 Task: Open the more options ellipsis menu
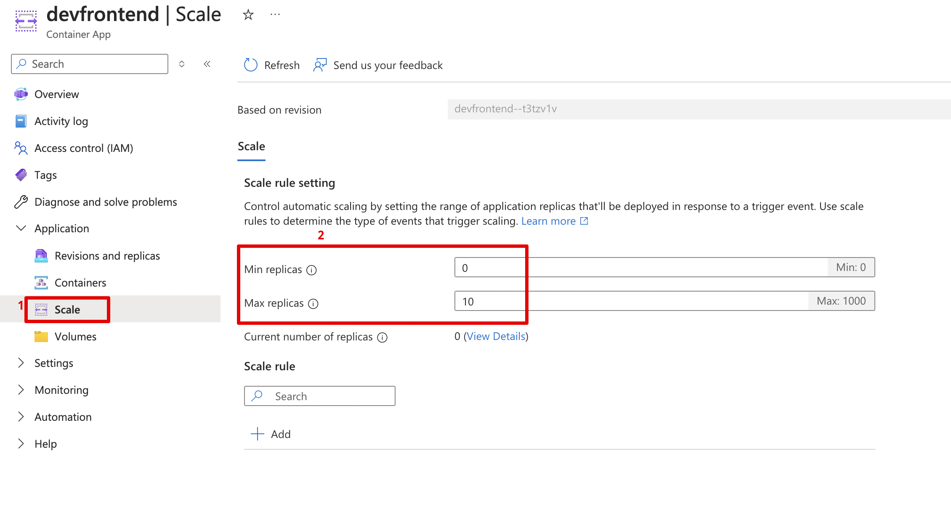(275, 15)
